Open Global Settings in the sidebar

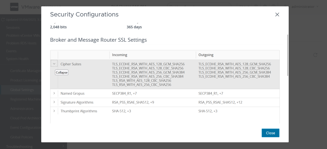(22, 90)
